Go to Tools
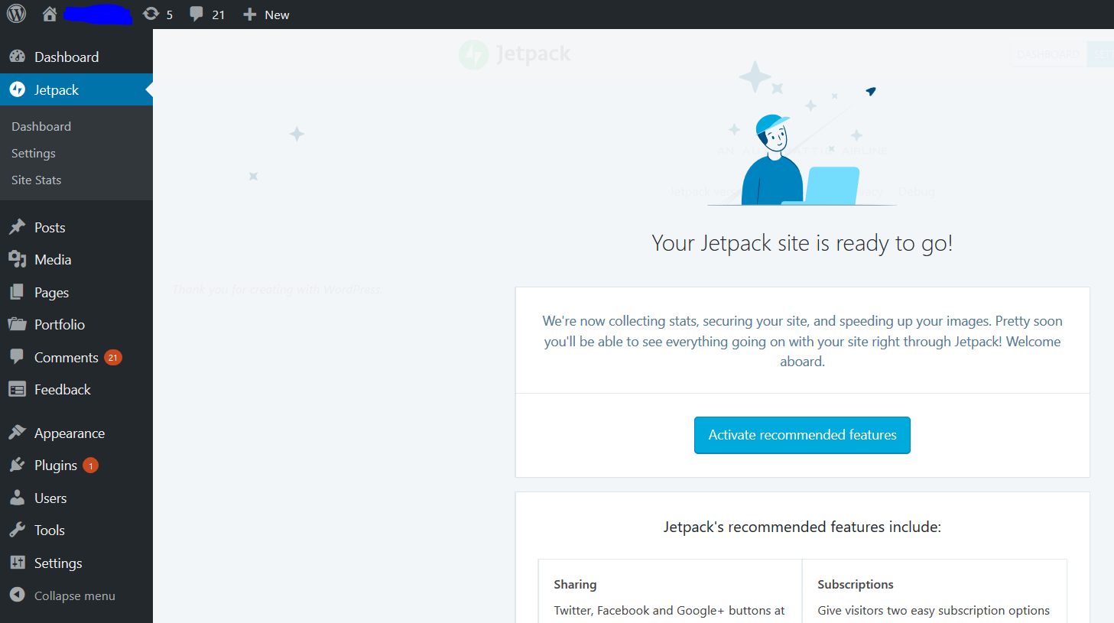Viewport: 1114px width, 623px height. click(50, 530)
